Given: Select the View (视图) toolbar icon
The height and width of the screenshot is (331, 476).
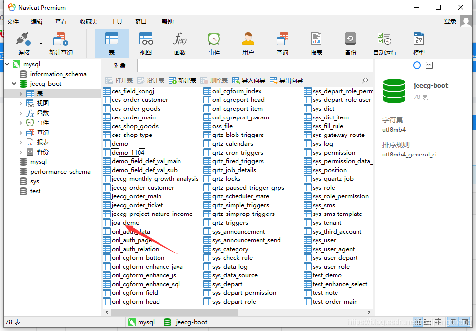Looking at the screenshot, I should [146, 44].
